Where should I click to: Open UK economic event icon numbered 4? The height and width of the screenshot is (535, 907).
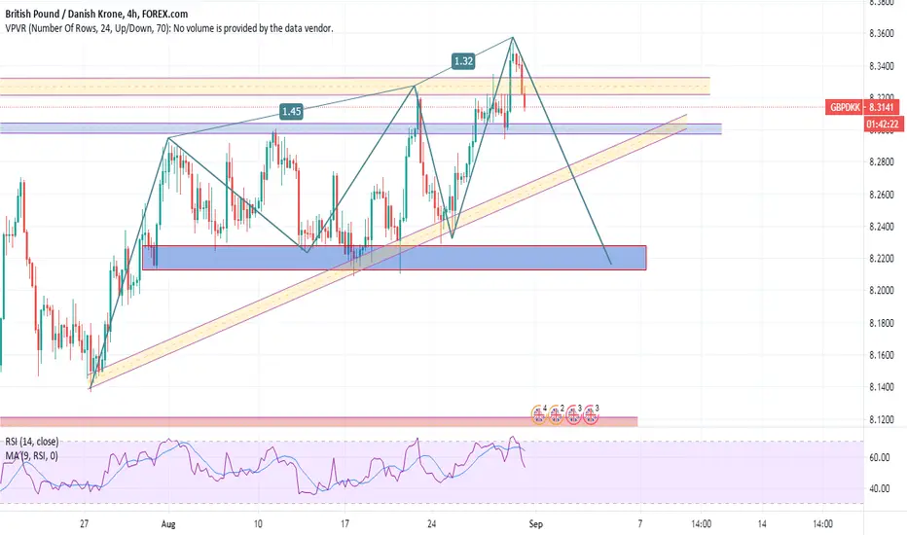[x=538, y=414]
